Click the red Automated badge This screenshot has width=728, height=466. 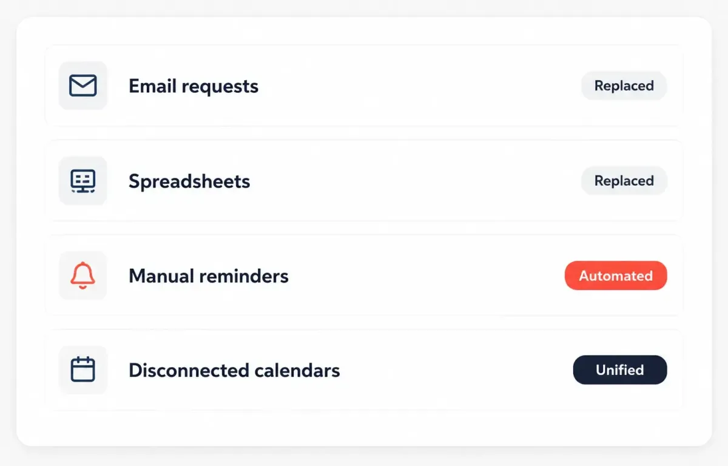tap(616, 275)
